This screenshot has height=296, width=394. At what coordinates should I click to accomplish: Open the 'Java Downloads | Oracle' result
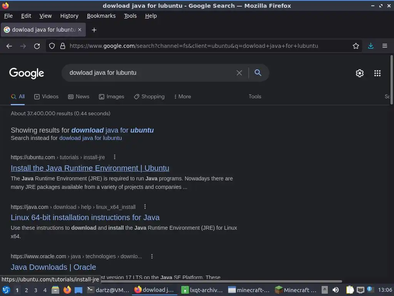[53, 267]
